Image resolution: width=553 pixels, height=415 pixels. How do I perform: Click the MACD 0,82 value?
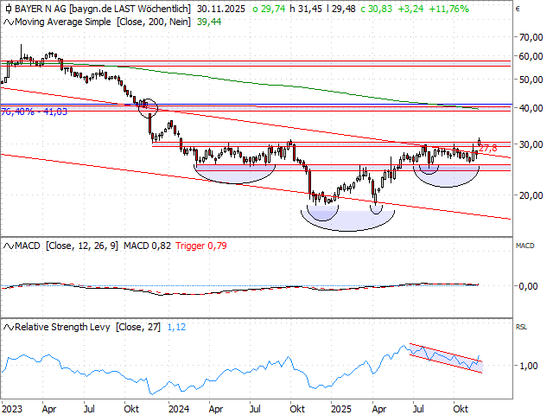[147, 246]
